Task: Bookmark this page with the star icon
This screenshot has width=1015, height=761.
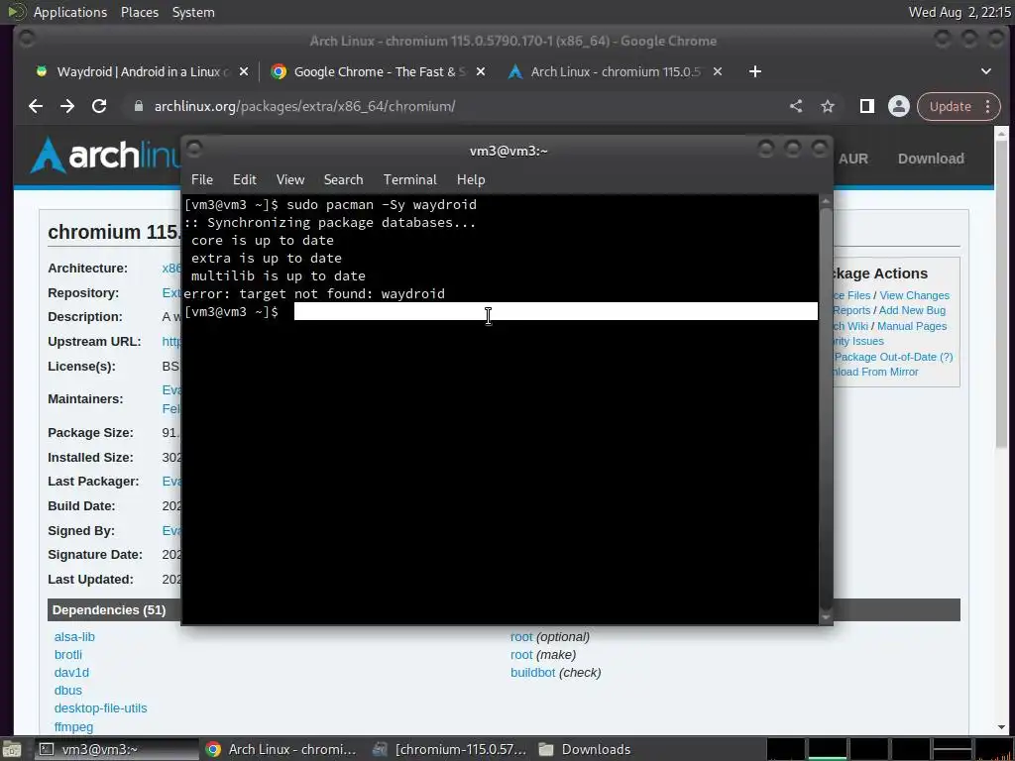Action: click(828, 106)
